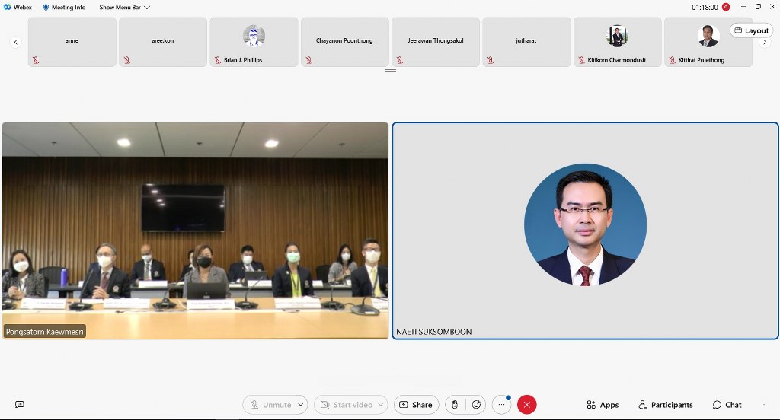The image size is (780, 420).
Task: Open the reactions emoji picker
Action: (x=477, y=405)
